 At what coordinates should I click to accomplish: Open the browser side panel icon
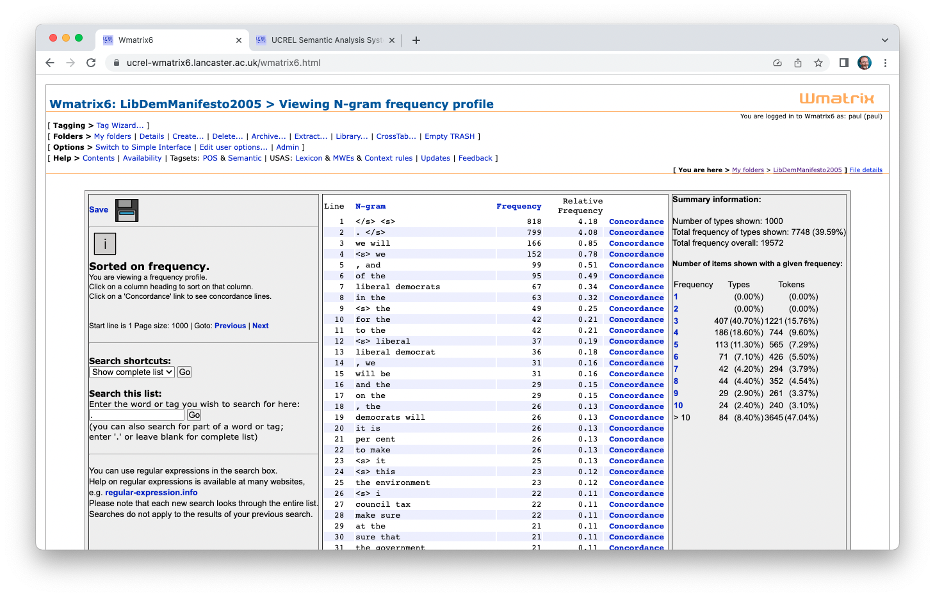pyautogui.click(x=844, y=63)
